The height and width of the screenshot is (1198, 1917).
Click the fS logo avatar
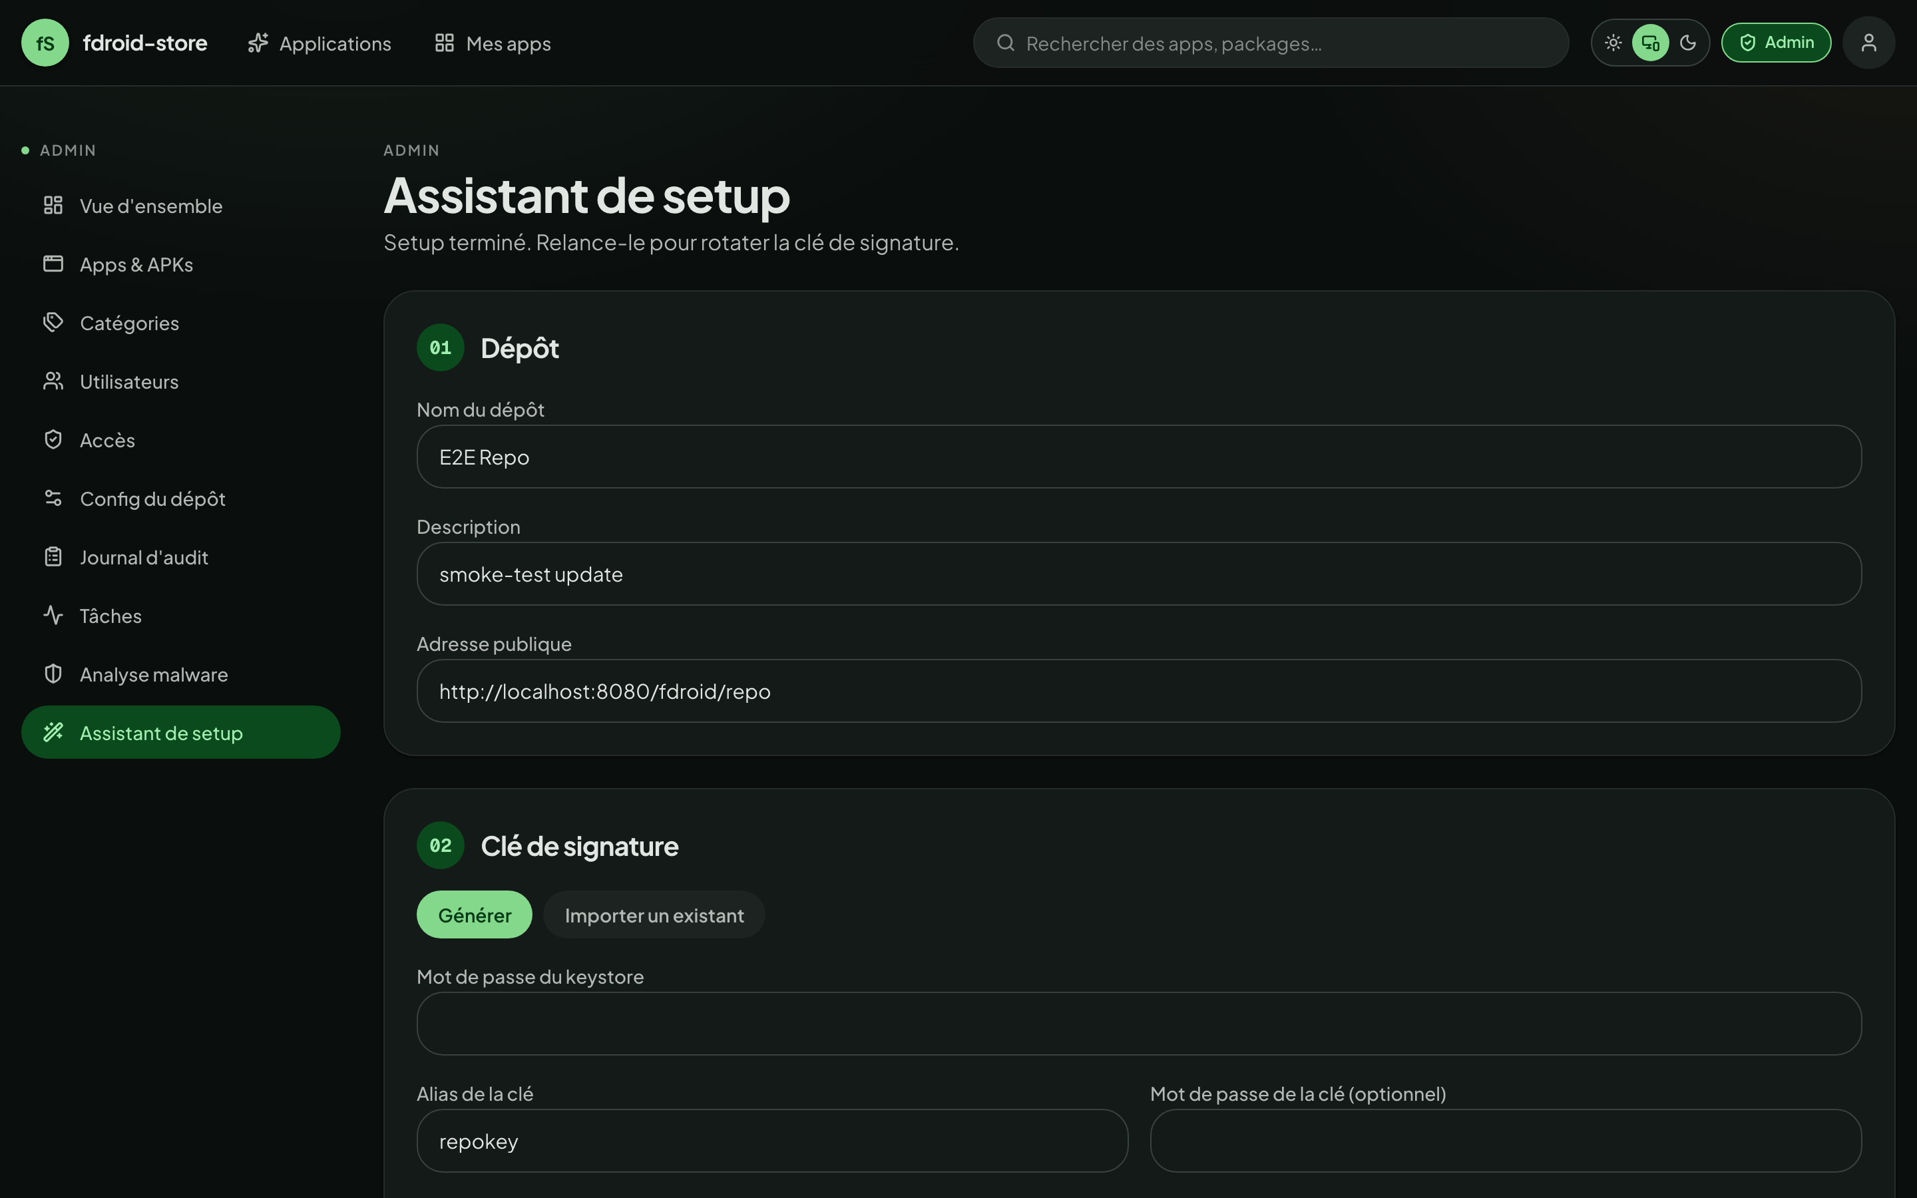tap(45, 43)
